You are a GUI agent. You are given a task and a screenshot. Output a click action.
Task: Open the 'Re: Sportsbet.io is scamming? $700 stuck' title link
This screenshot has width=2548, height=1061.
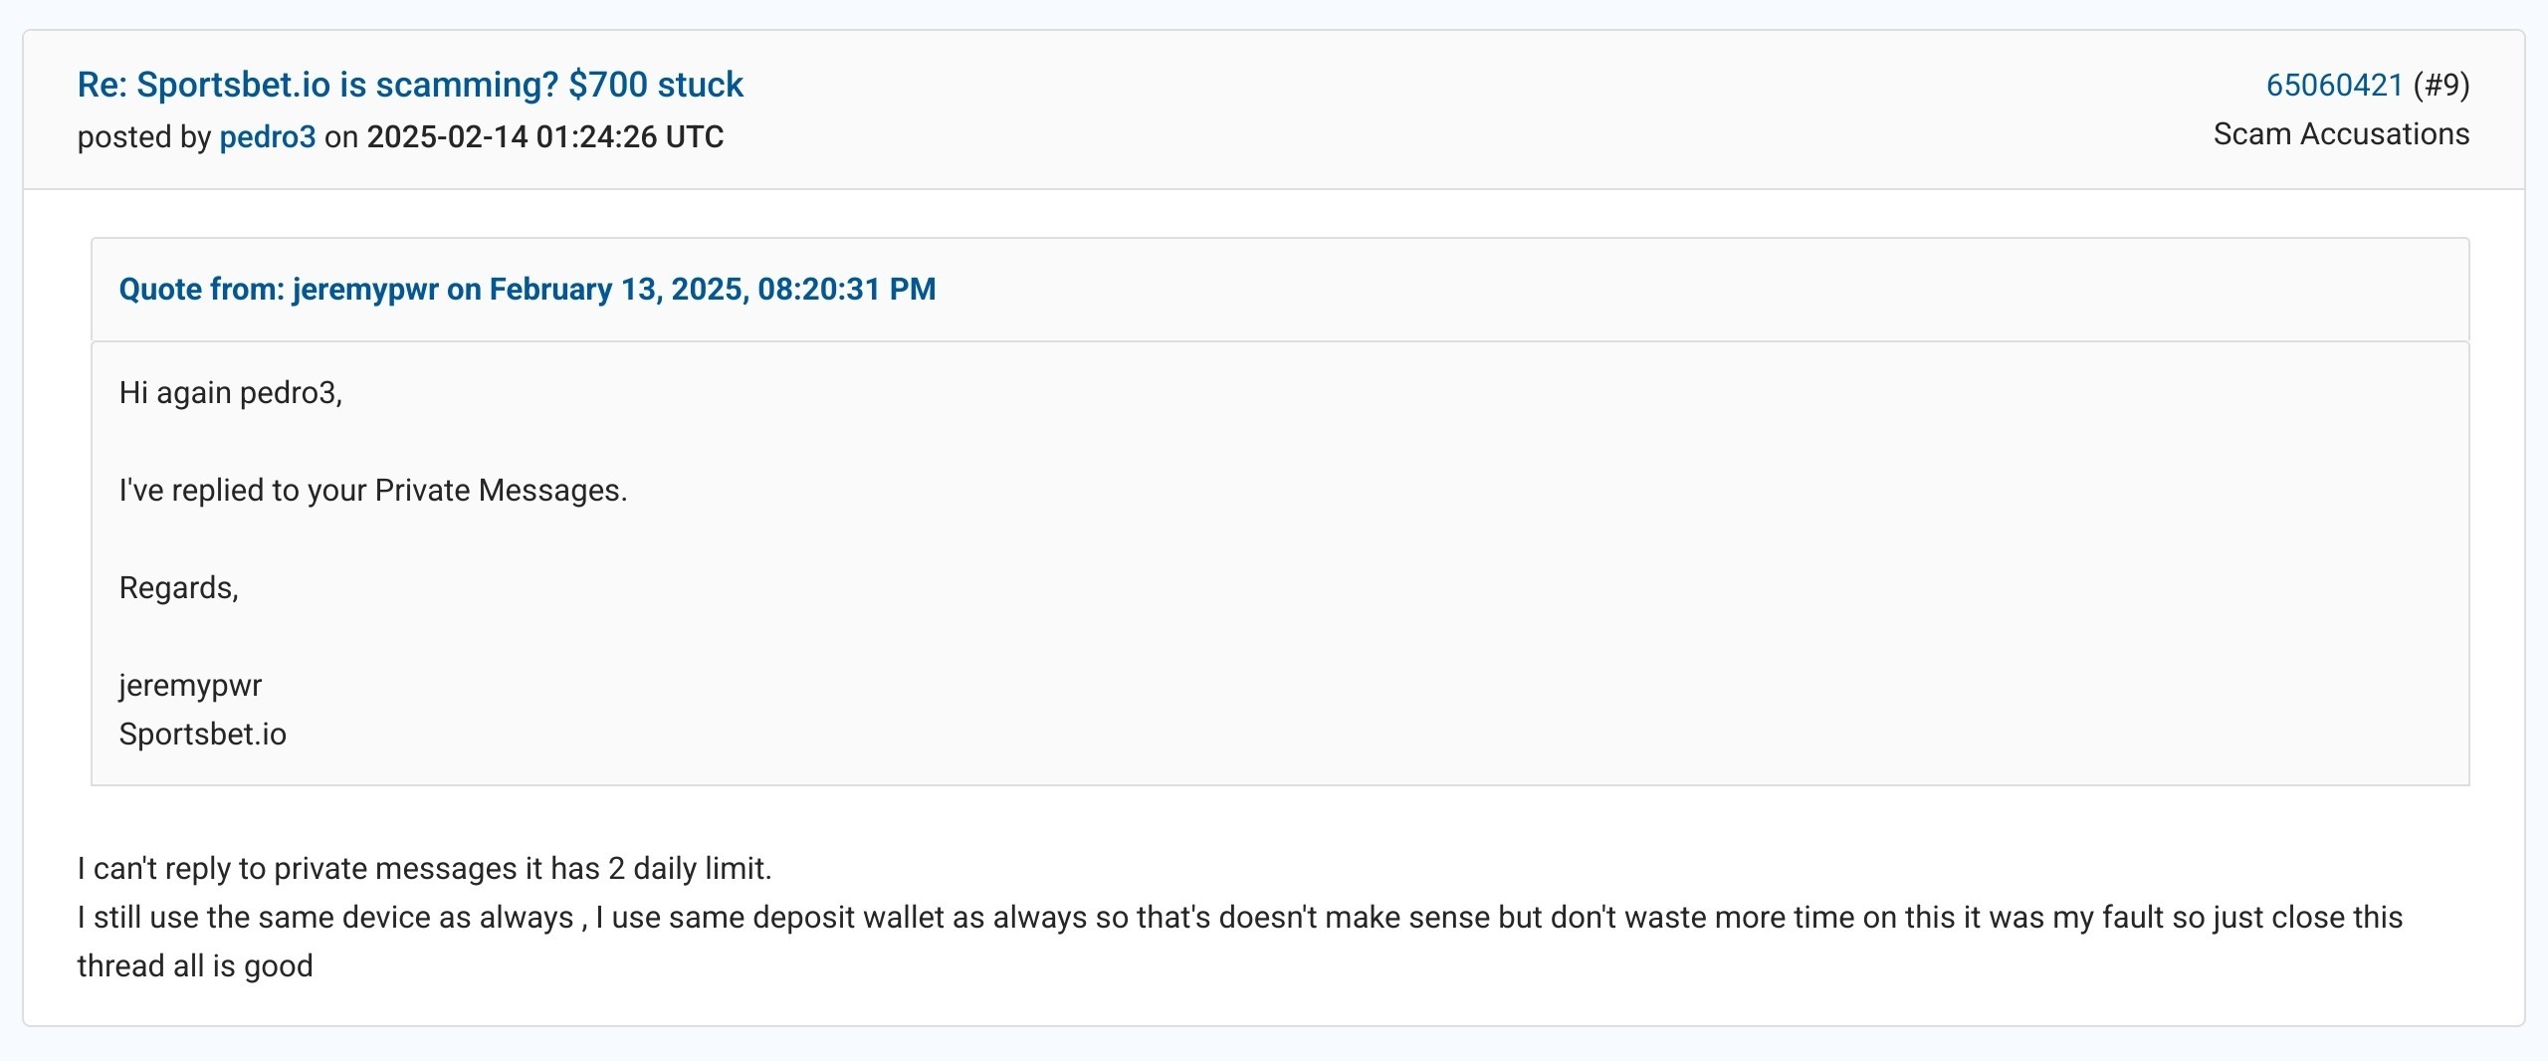(410, 86)
